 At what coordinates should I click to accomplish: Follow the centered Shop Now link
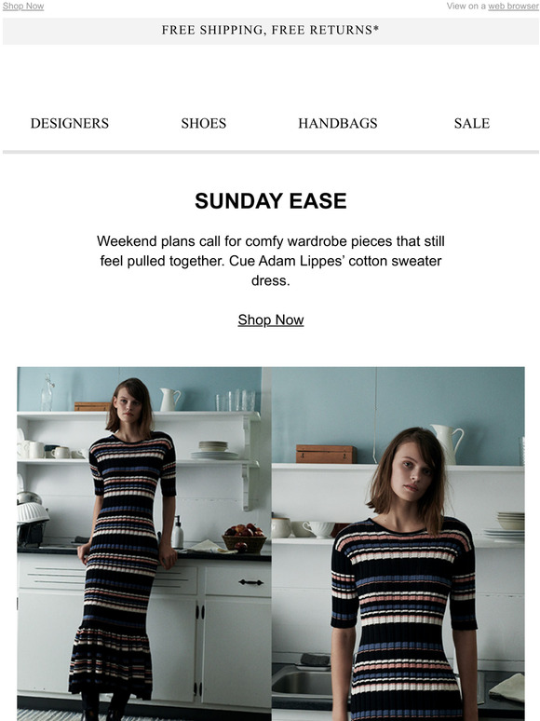pos(271,320)
